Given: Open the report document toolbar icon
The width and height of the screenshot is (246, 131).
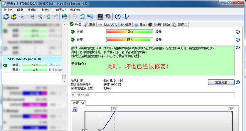Looking at the screenshot, I should pos(75,17).
